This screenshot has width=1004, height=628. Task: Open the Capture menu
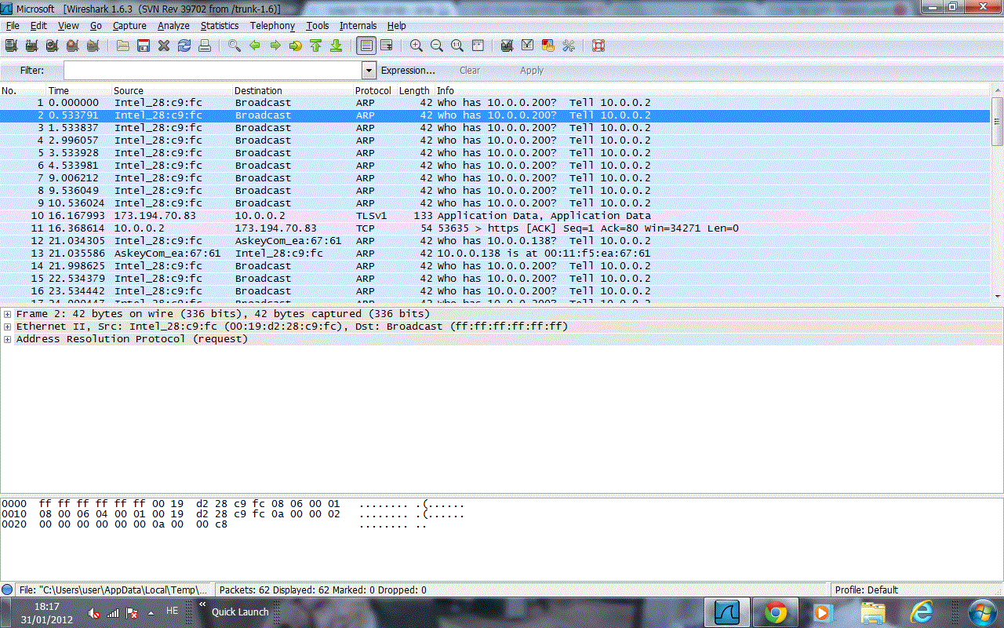[x=129, y=26]
